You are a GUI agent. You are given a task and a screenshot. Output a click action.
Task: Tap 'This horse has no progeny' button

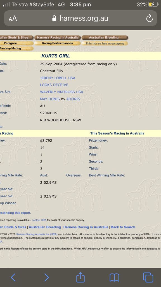coord(105,43)
